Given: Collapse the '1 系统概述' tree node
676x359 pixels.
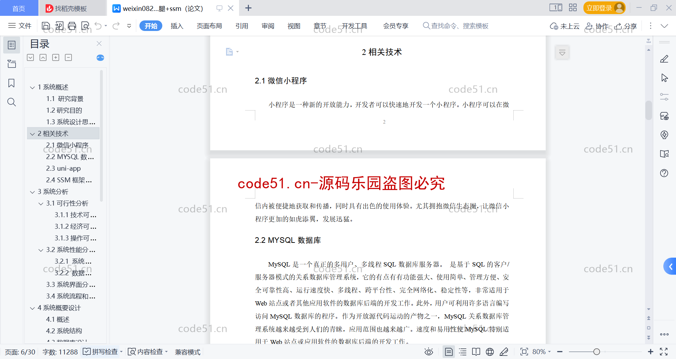Looking at the screenshot, I should click(32, 87).
